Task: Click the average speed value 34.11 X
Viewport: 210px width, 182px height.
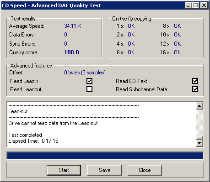Action: (x=73, y=26)
